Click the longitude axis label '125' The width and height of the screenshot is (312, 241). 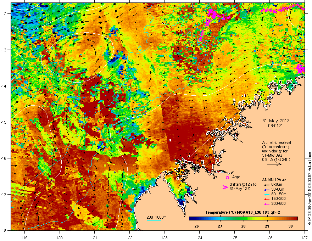click(x=234, y=237)
